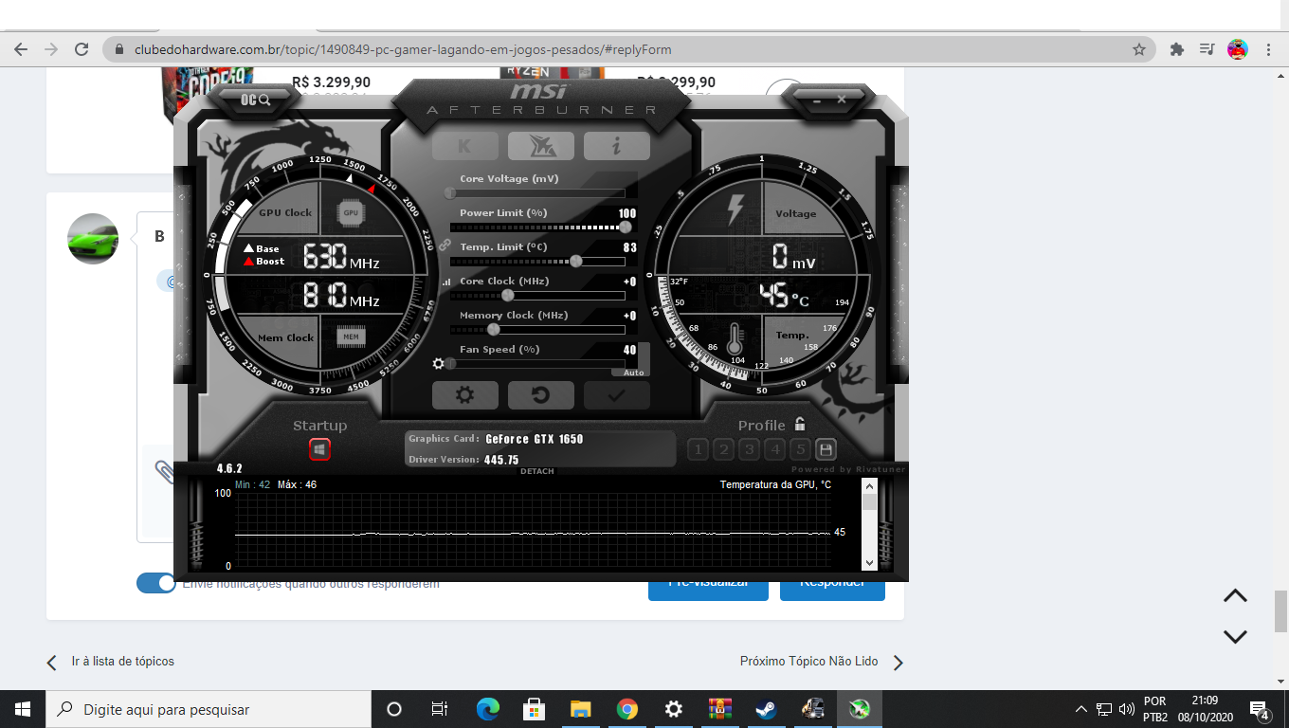The image size is (1289, 728).
Task: Click Afterburner version 4.6.2 label
Action: pos(229,468)
